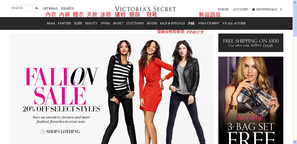Click the shopping bag icon

coord(253,9)
